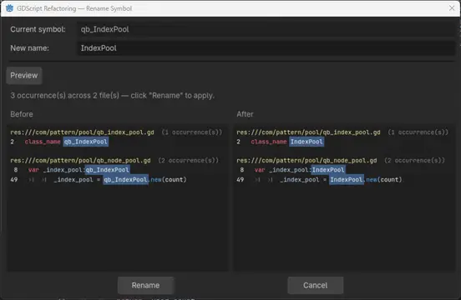Click var keyword on Before line 8
The height and width of the screenshot is (300, 461).
point(33,170)
